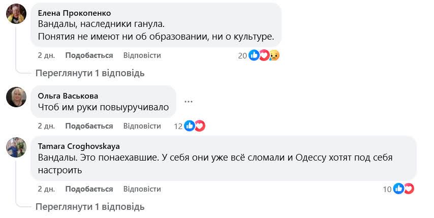Open Tamara Croghovskaya's profile avatar

[x=16, y=147]
